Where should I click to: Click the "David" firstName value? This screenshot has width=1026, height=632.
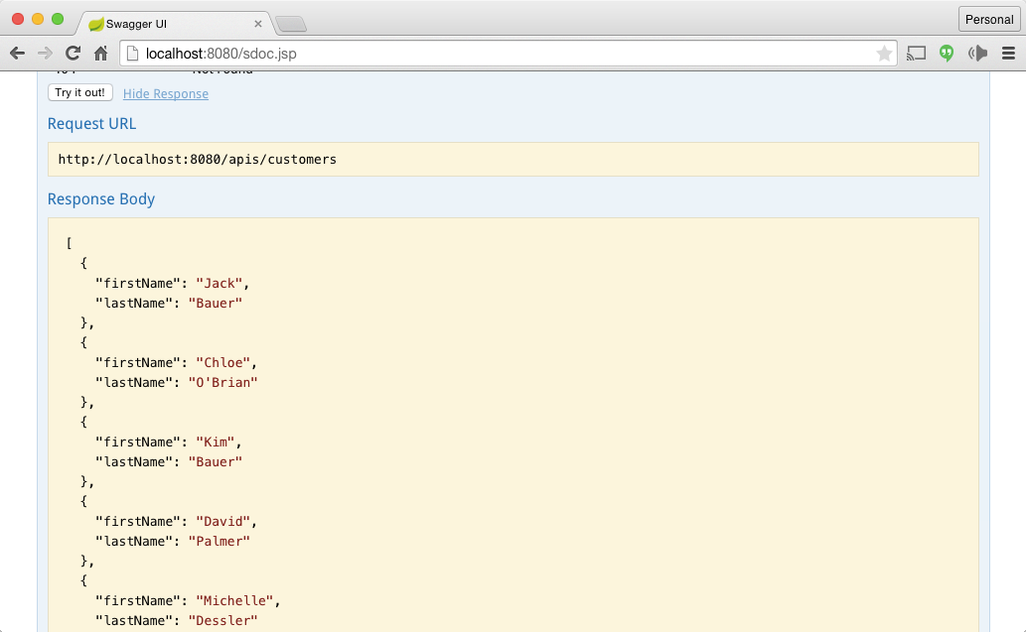[223, 521]
